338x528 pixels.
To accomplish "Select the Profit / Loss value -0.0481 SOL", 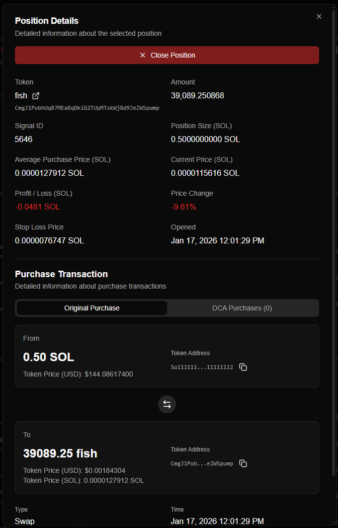I will tap(37, 207).
